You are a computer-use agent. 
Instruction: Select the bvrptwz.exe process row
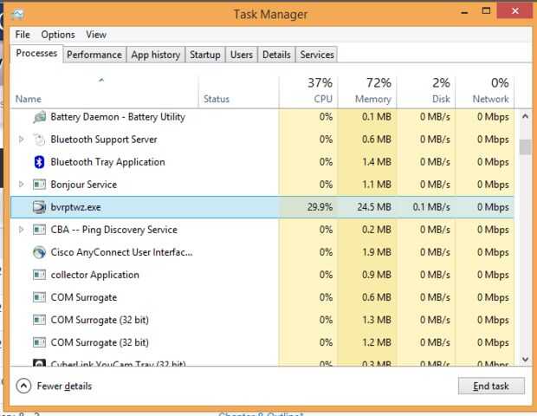[262, 207]
